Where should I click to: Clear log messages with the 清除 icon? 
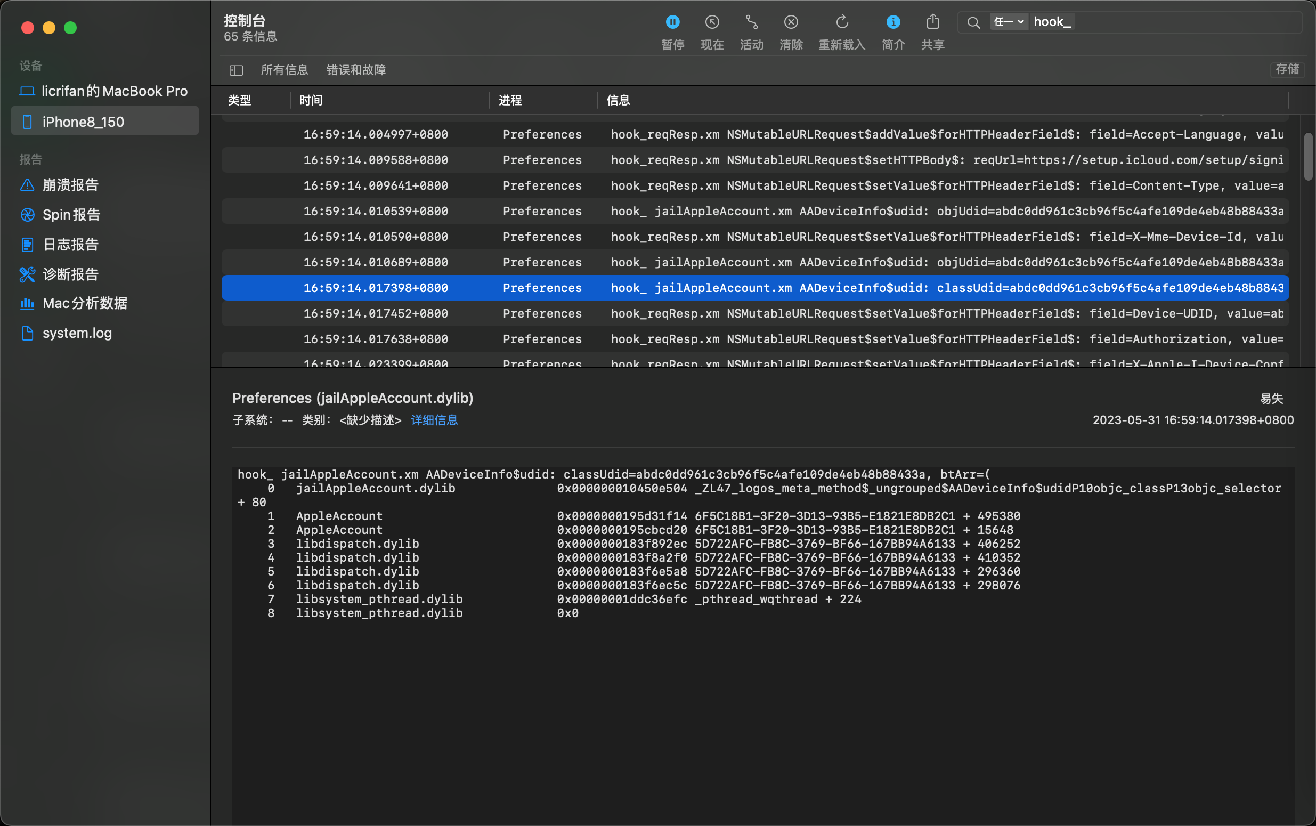pos(791,22)
